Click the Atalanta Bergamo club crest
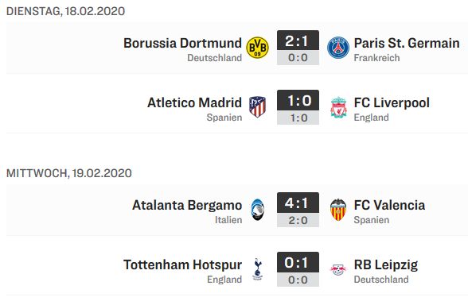 tap(258, 210)
